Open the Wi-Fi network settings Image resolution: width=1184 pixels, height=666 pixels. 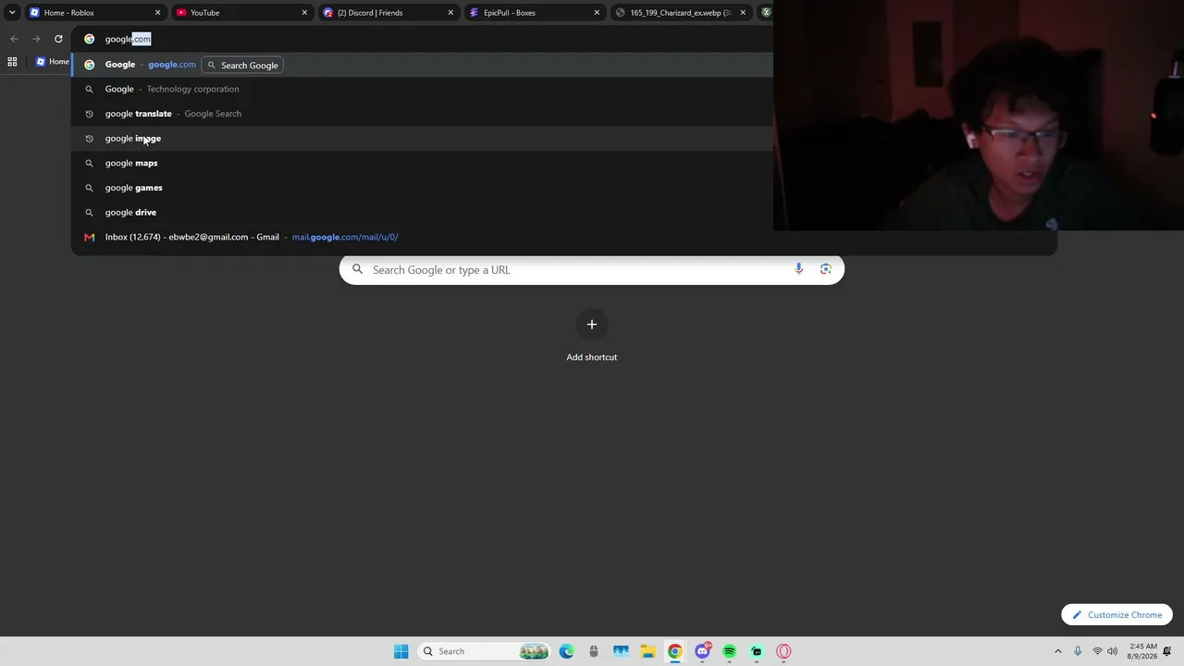click(x=1097, y=651)
